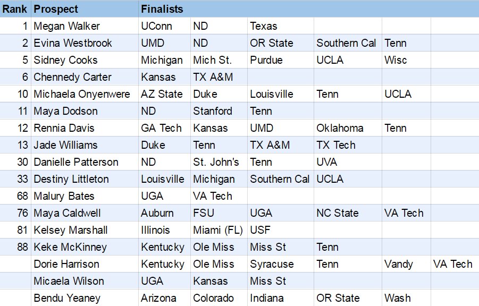Select the Prospect column header
This screenshot has height=306, width=479.
pyautogui.click(x=85, y=9)
